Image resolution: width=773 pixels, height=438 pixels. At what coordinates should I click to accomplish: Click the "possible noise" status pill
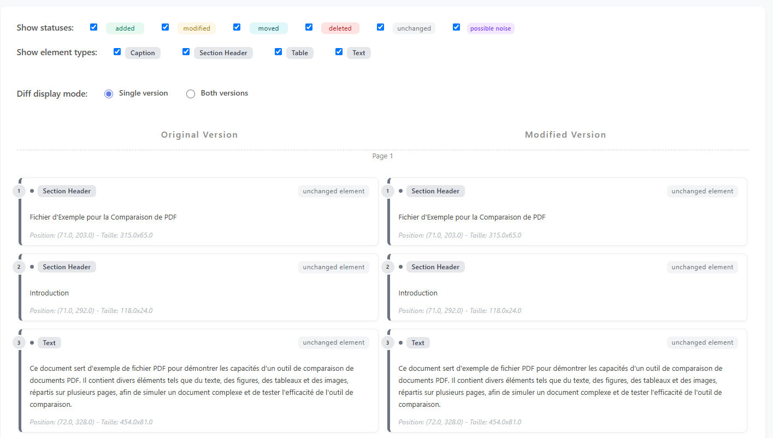click(490, 28)
